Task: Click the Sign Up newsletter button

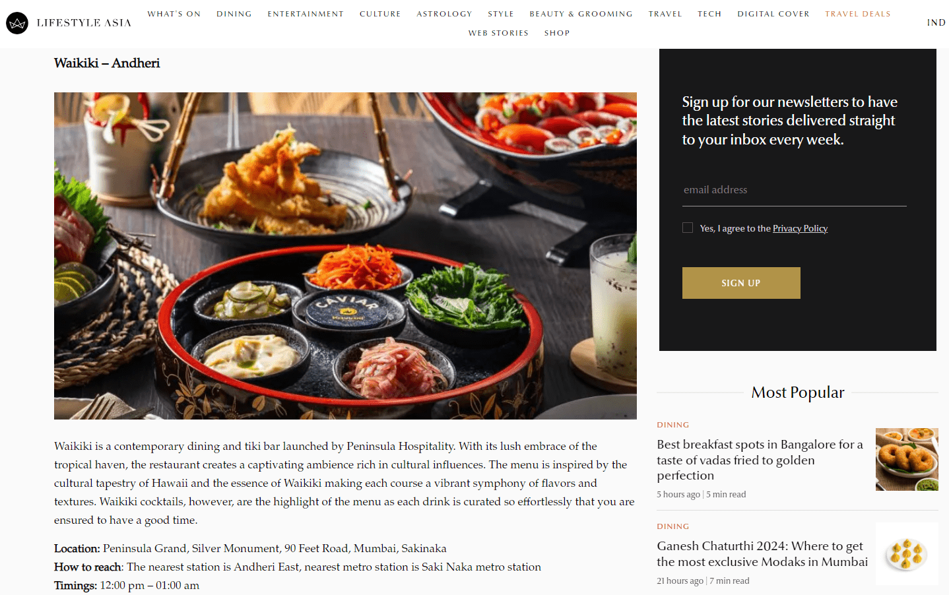Action: tap(741, 283)
